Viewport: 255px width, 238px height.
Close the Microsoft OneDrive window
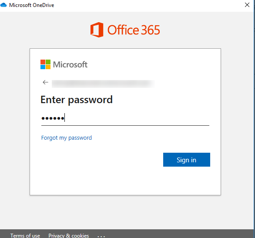pyautogui.click(x=247, y=5)
